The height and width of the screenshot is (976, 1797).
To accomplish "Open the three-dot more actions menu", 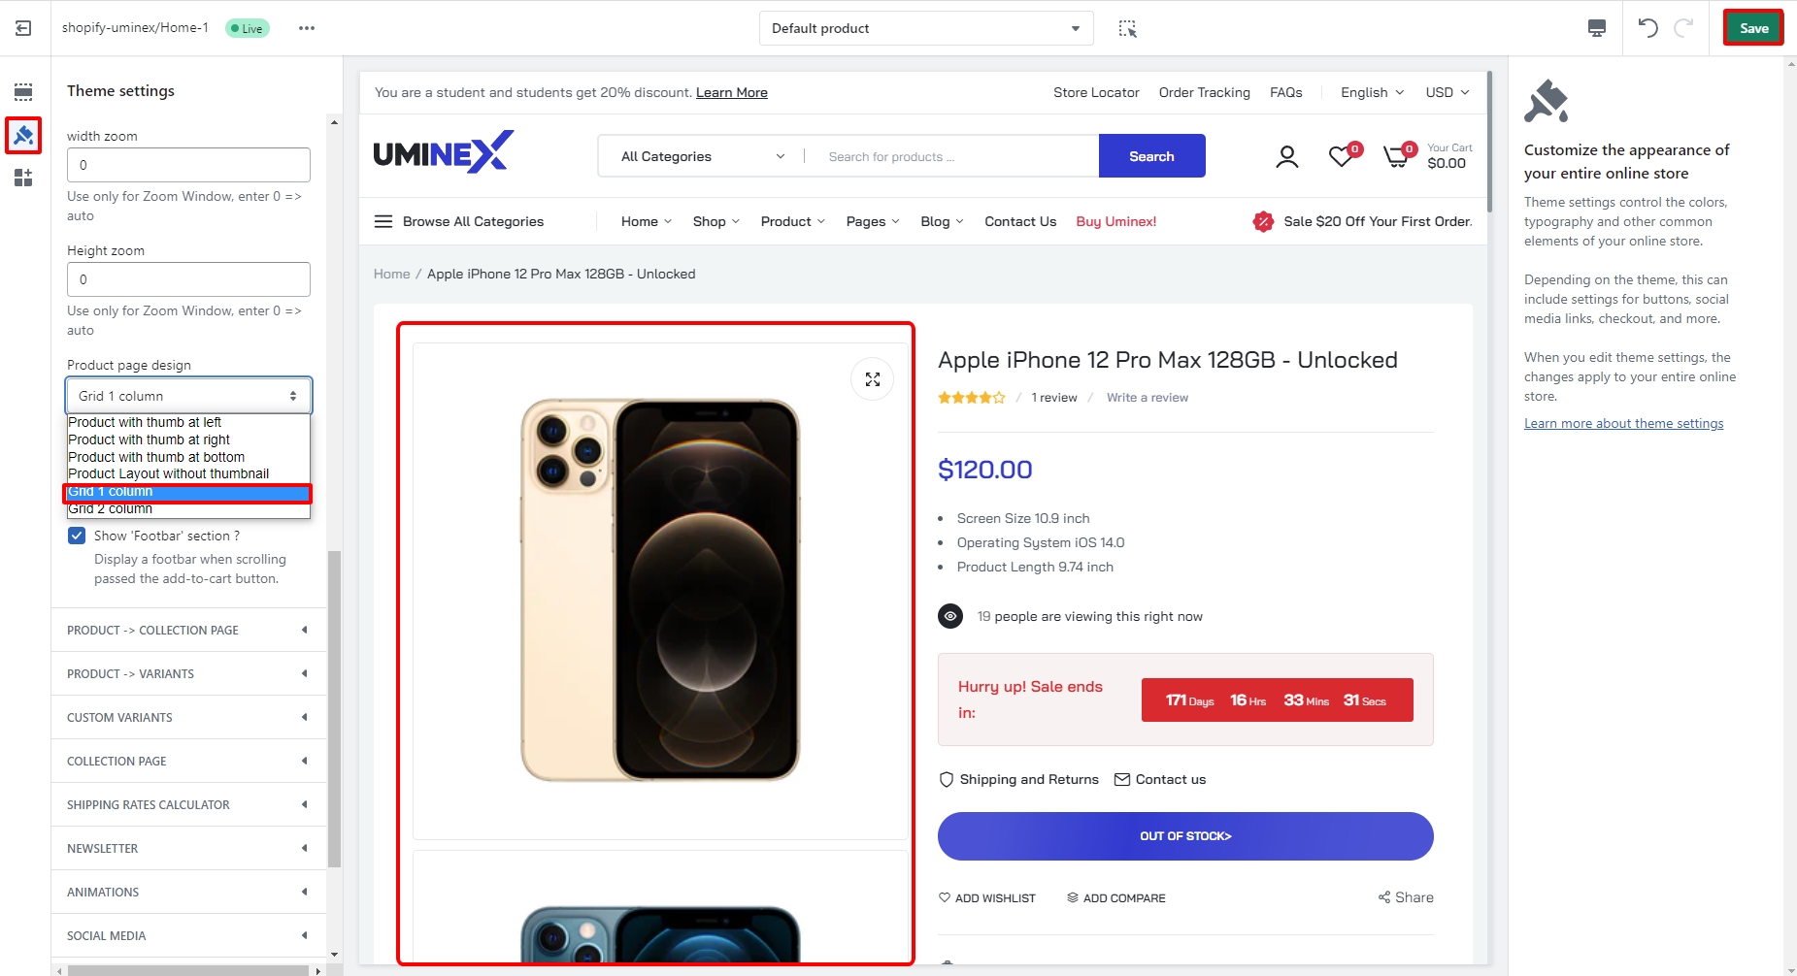I will [307, 28].
